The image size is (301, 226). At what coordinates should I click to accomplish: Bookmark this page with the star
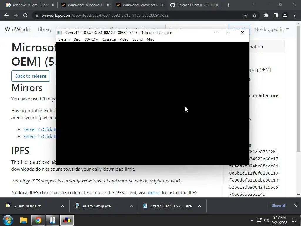[x=255, y=15]
